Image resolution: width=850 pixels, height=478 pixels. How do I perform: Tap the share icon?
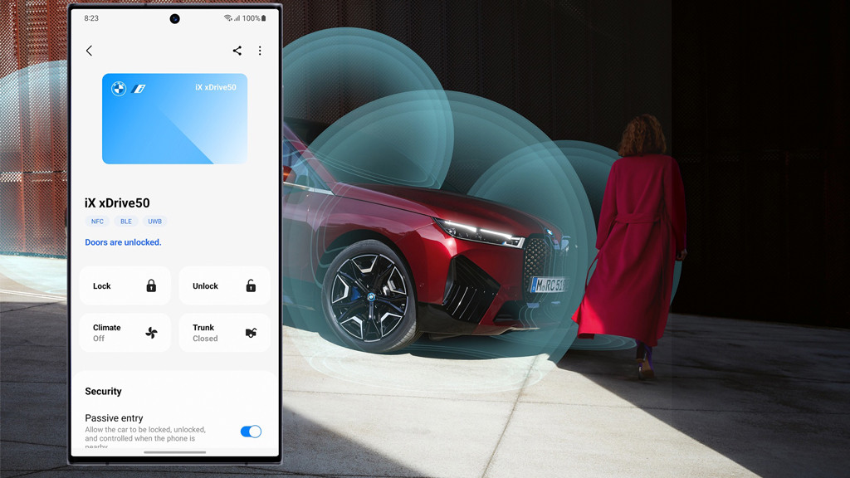click(x=237, y=51)
